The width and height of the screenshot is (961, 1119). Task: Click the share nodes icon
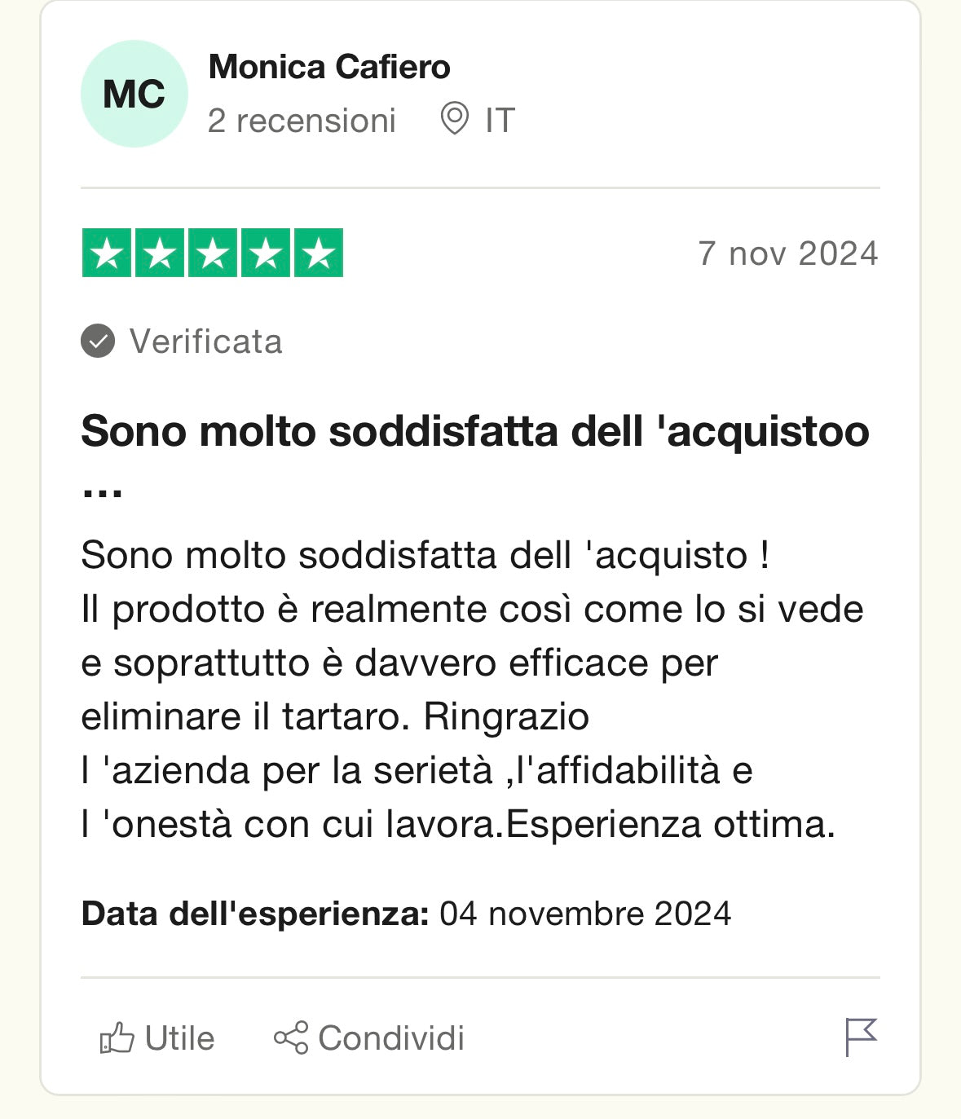[x=291, y=1037]
